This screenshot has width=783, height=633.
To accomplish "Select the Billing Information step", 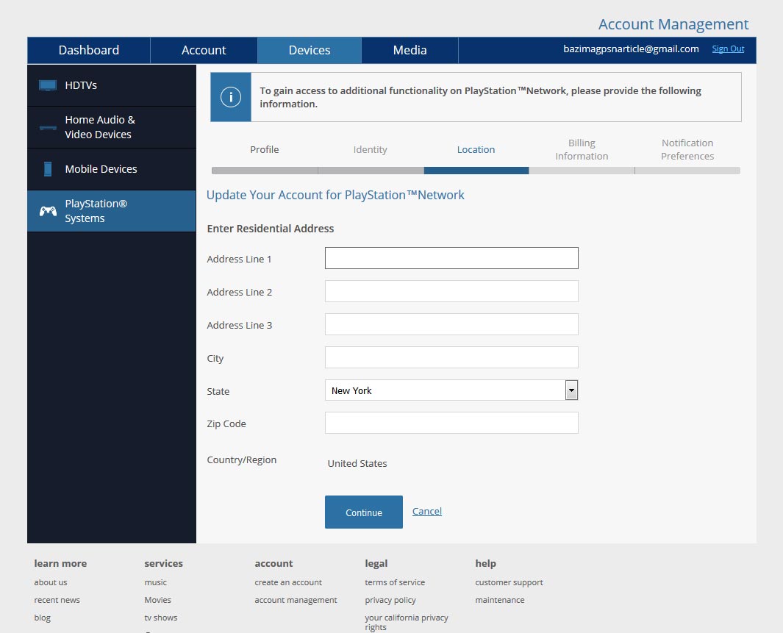I will coord(582,149).
